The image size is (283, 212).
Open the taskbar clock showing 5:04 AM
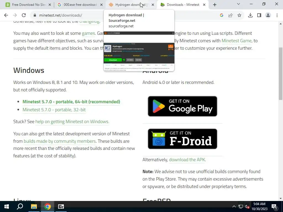point(260,206)
